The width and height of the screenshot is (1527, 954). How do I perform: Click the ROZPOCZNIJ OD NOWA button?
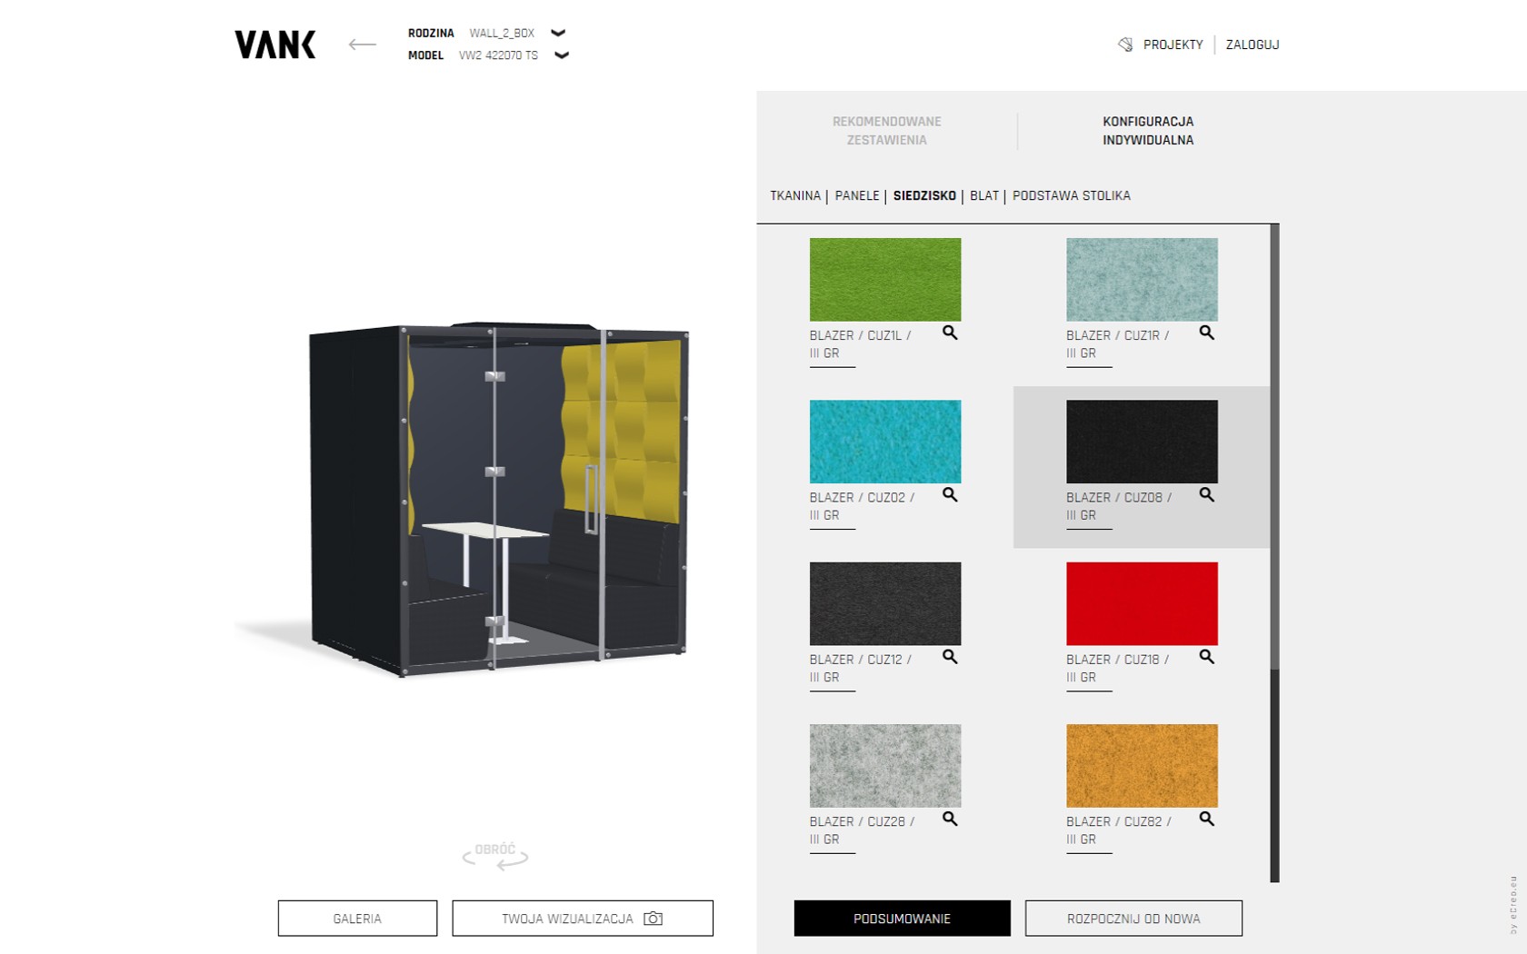(1133, 919)
